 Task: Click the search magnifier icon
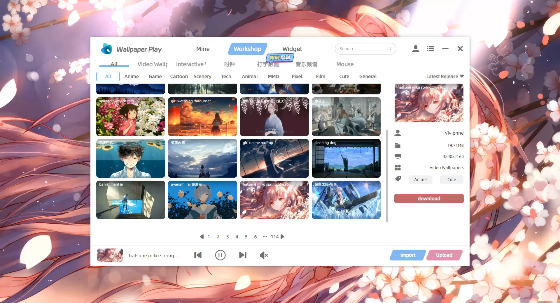coord(389,49)
